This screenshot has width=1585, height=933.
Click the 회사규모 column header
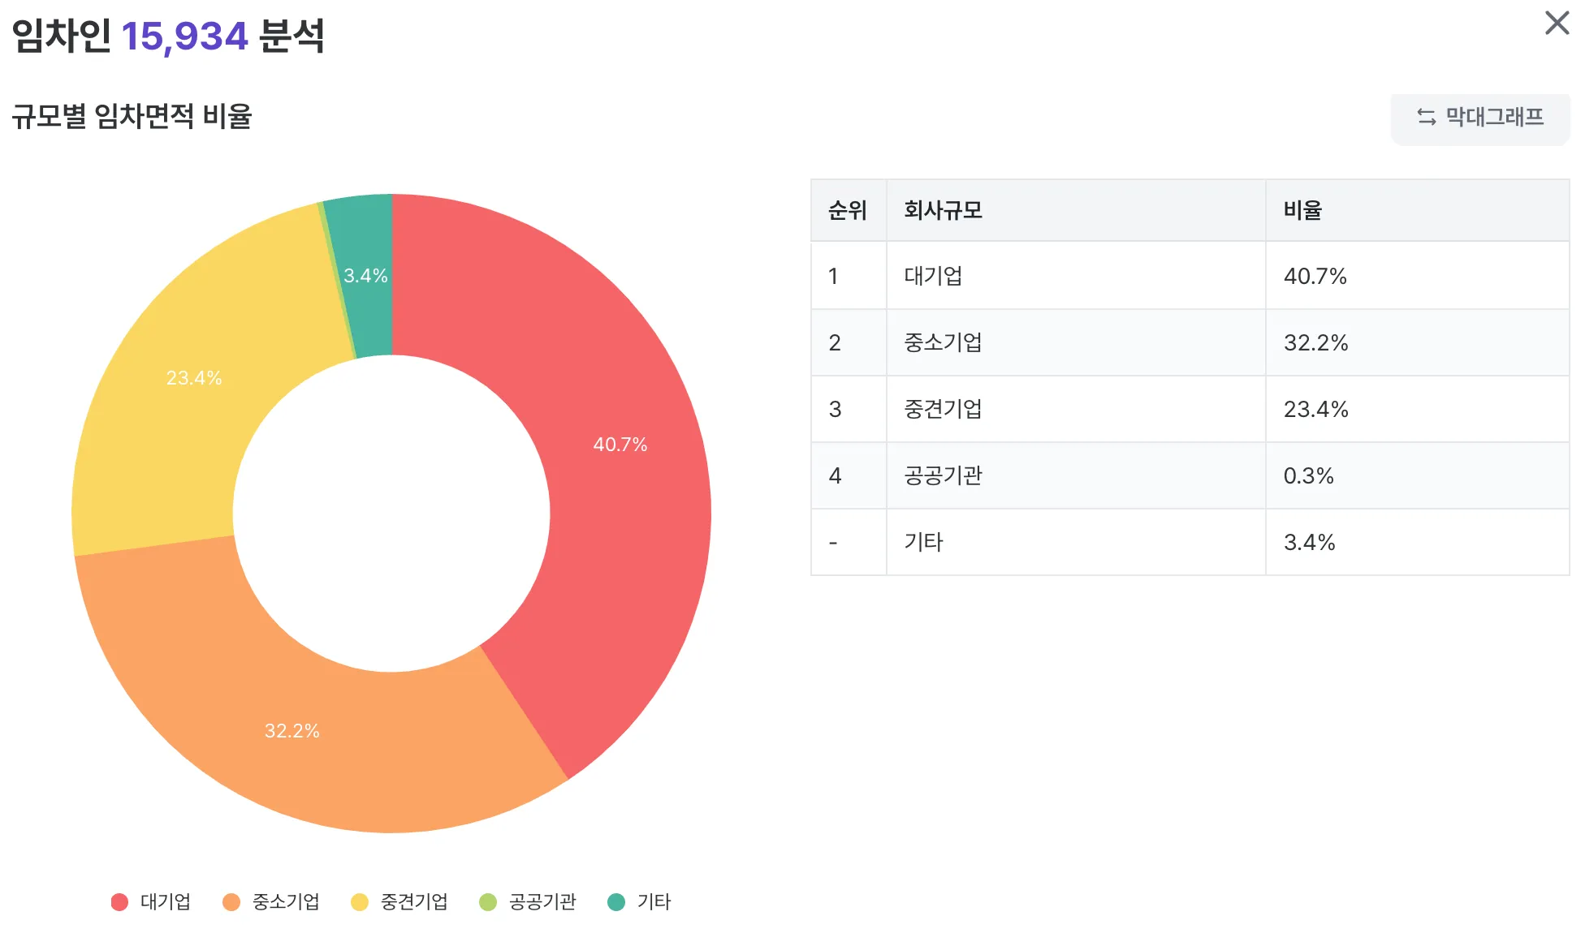click(x=943, y=211)
